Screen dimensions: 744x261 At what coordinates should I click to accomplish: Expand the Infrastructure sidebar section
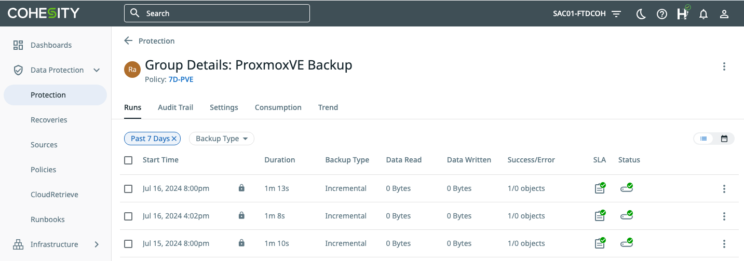97,244
